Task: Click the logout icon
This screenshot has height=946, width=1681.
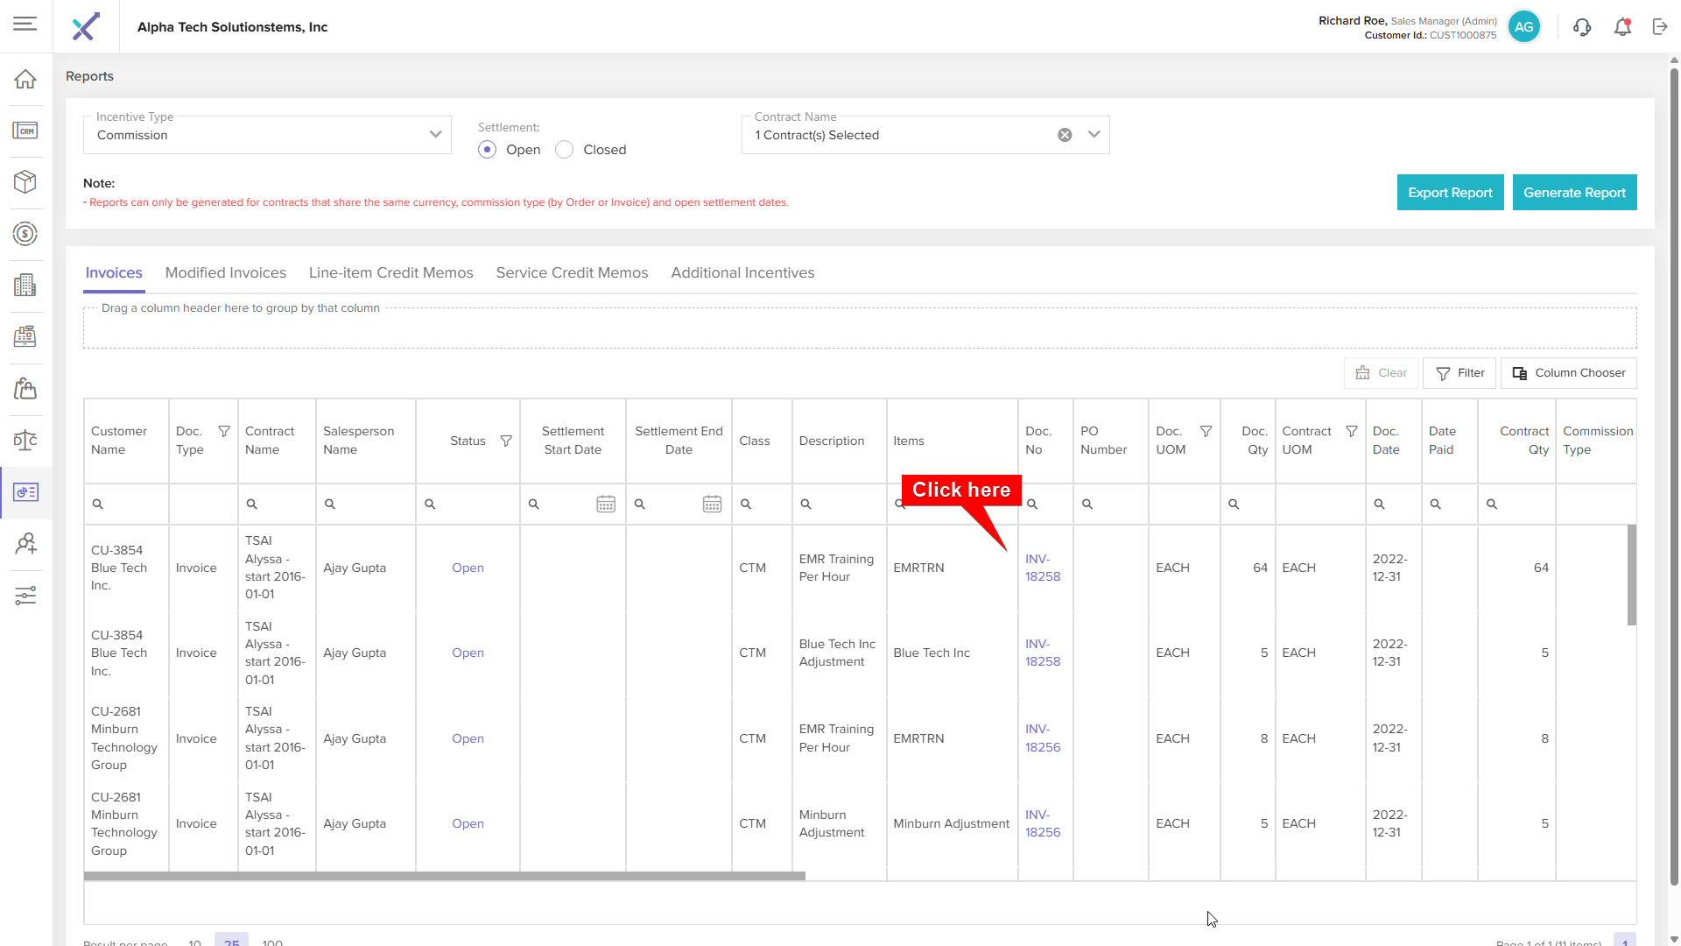Action: pos(1660,27)
